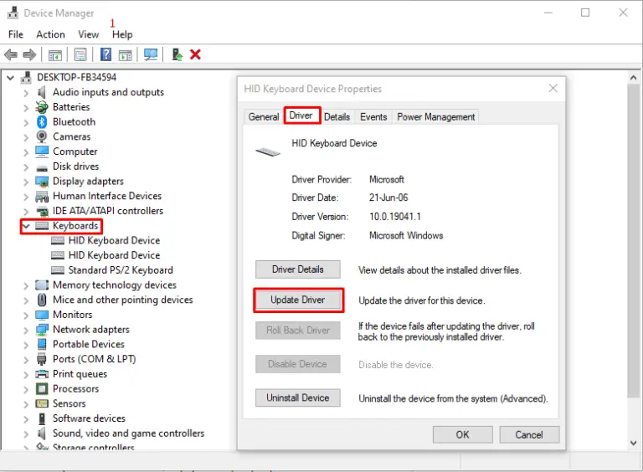Image resolution: width=643 pixels, height=472 pixels.
Task: Open the View menu
Action: tap(89, 34)
